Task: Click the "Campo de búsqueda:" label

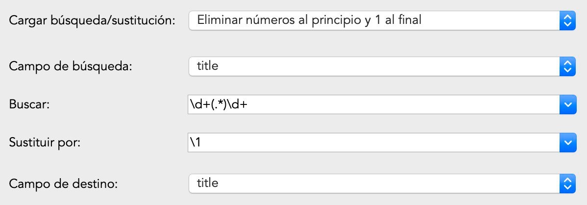Action: pos(71,67)
